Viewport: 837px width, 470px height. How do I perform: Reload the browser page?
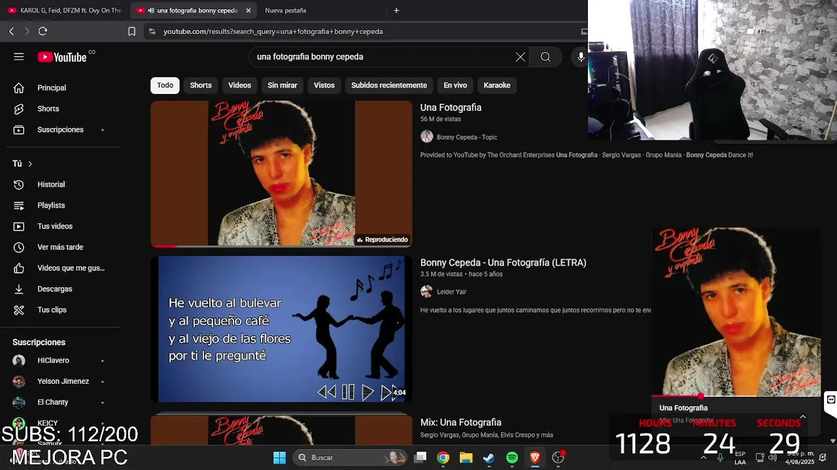(x=43, y=31)
